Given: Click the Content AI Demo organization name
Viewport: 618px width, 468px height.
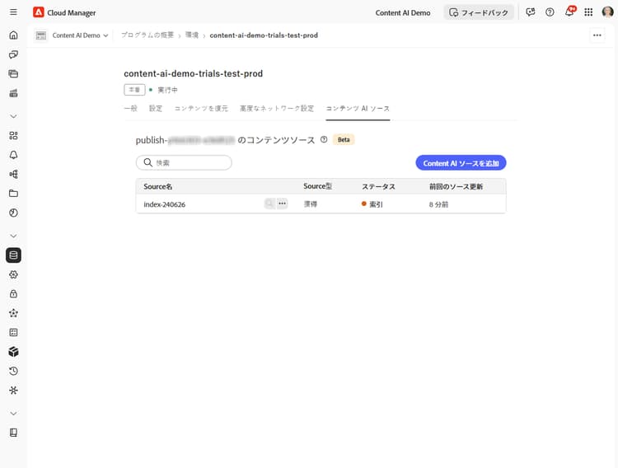Looking at the screenshot, I should tap(403, 12).
